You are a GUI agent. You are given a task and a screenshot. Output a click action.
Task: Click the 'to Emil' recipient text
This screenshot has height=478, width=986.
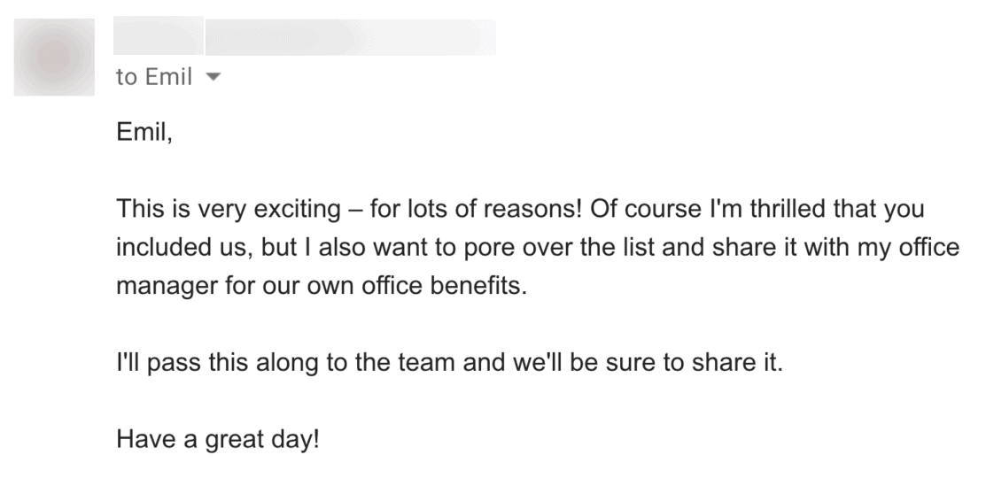coord(154,77)
